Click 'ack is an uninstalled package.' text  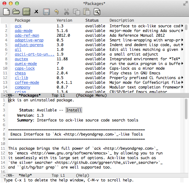41,100
